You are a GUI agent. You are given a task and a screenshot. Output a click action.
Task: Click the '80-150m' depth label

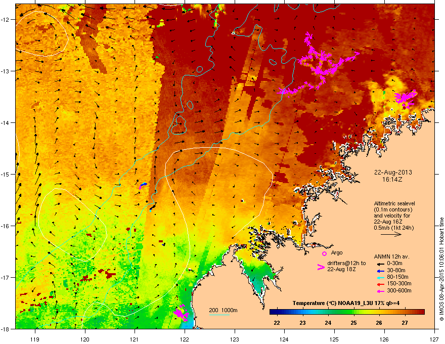click(x=397, y=277)
